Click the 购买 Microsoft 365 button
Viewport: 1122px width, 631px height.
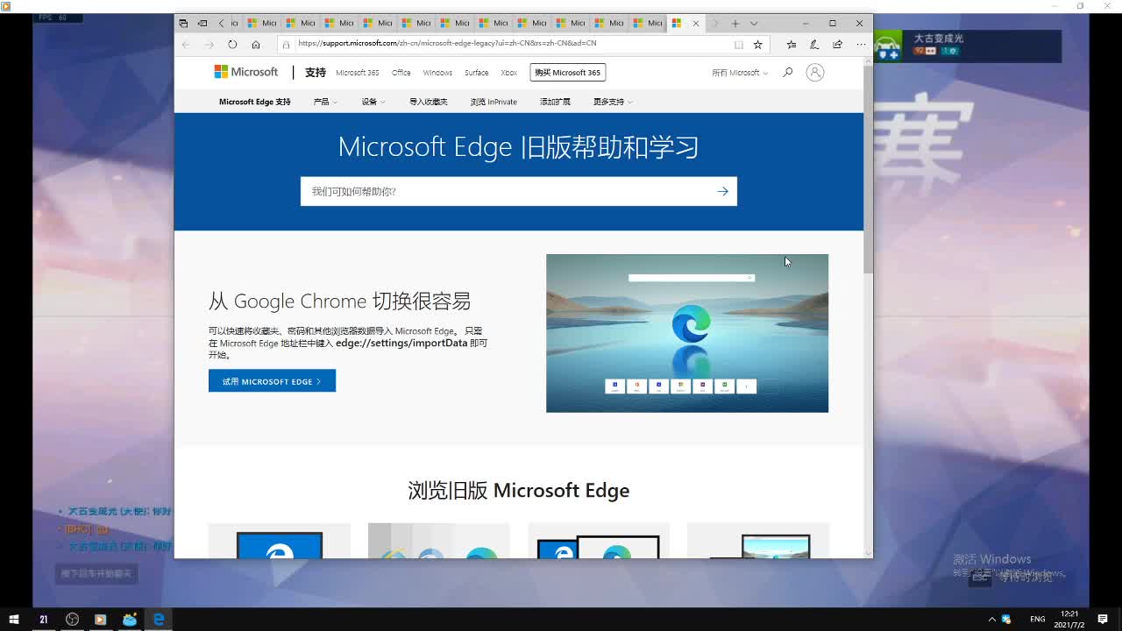568,73
